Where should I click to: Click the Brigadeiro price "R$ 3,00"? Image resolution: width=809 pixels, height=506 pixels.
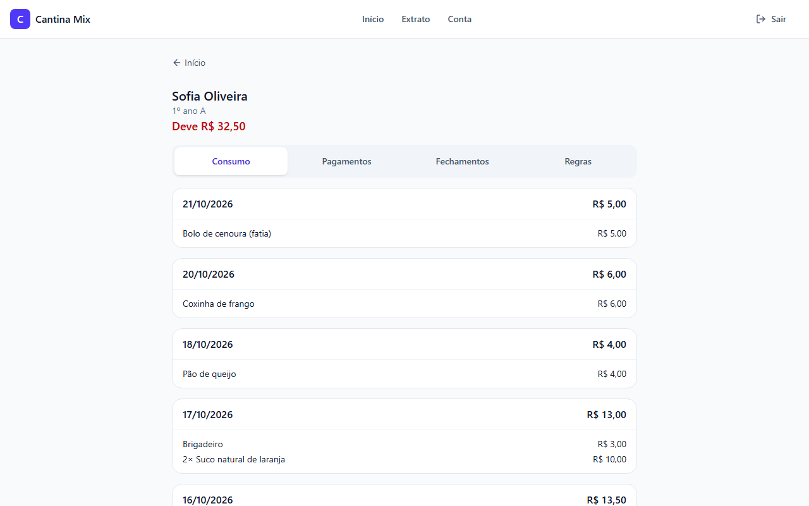612,444
